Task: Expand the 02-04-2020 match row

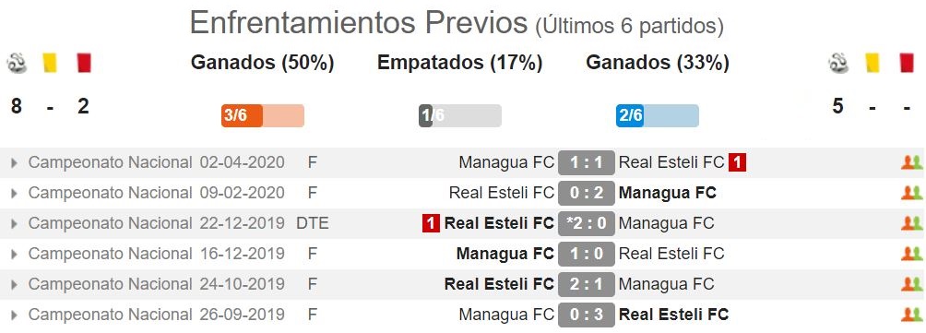Action: coord(14,162)
